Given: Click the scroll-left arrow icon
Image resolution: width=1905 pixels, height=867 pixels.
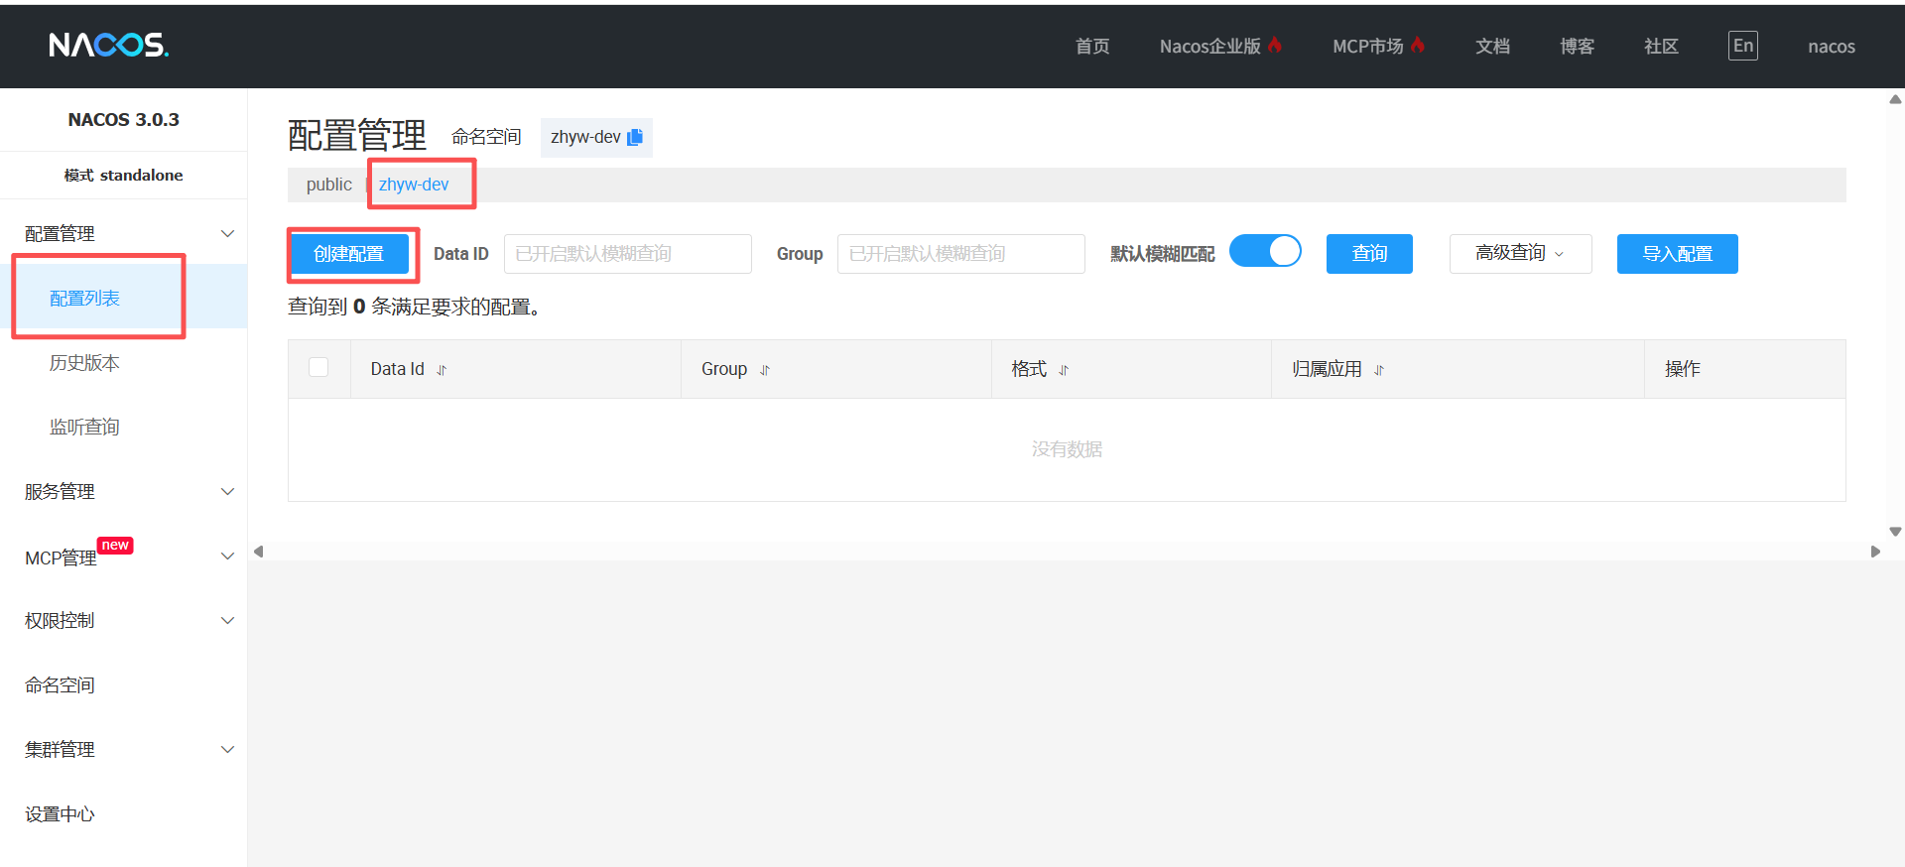Looking at the screenshot, I should tap(258, 552).
